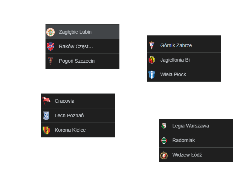Viewport: 252px width, 176px height.
Task: Select the Wisła Płock row
Action: (x=173, y=74)
